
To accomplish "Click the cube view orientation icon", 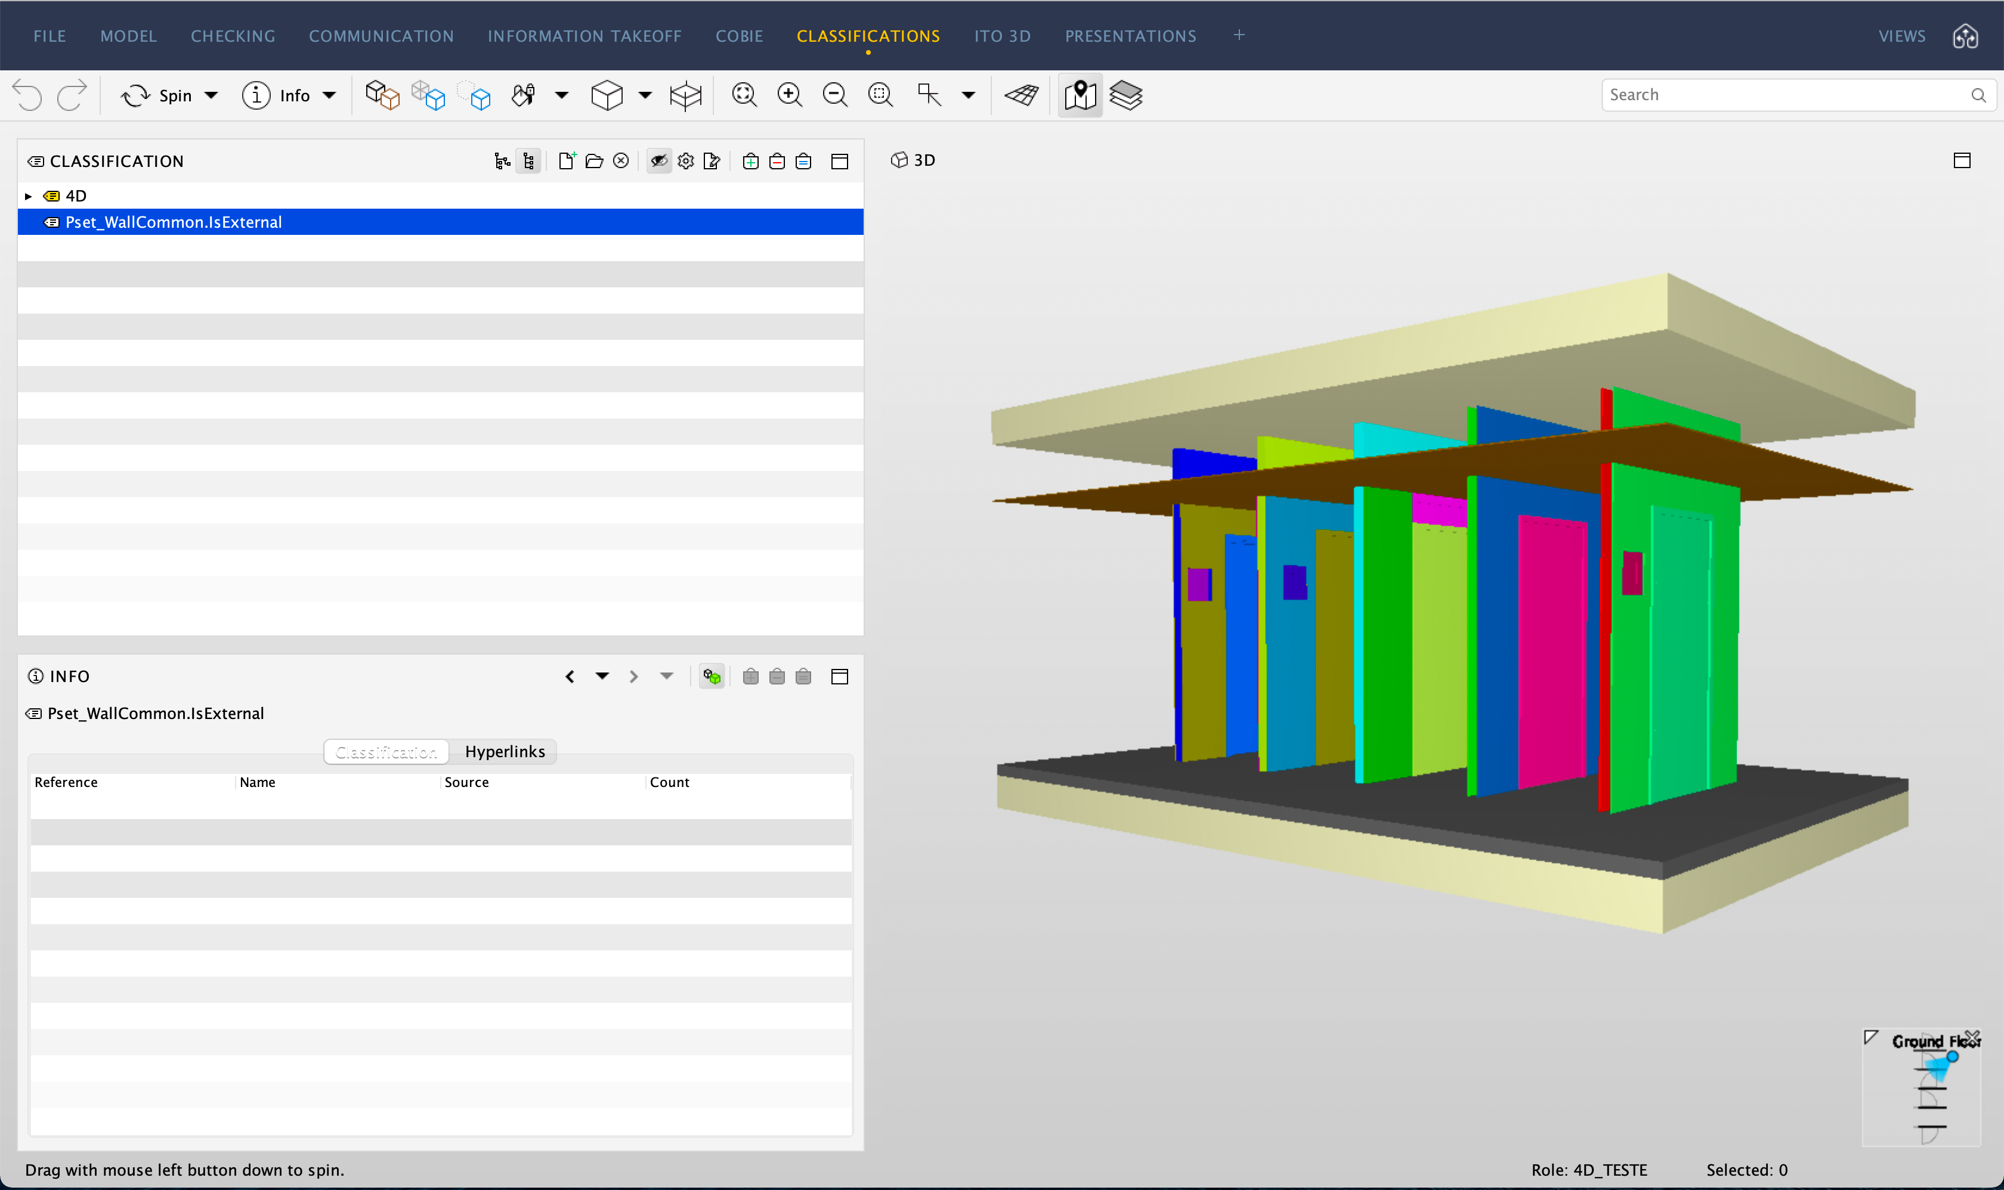I will 607,95.
